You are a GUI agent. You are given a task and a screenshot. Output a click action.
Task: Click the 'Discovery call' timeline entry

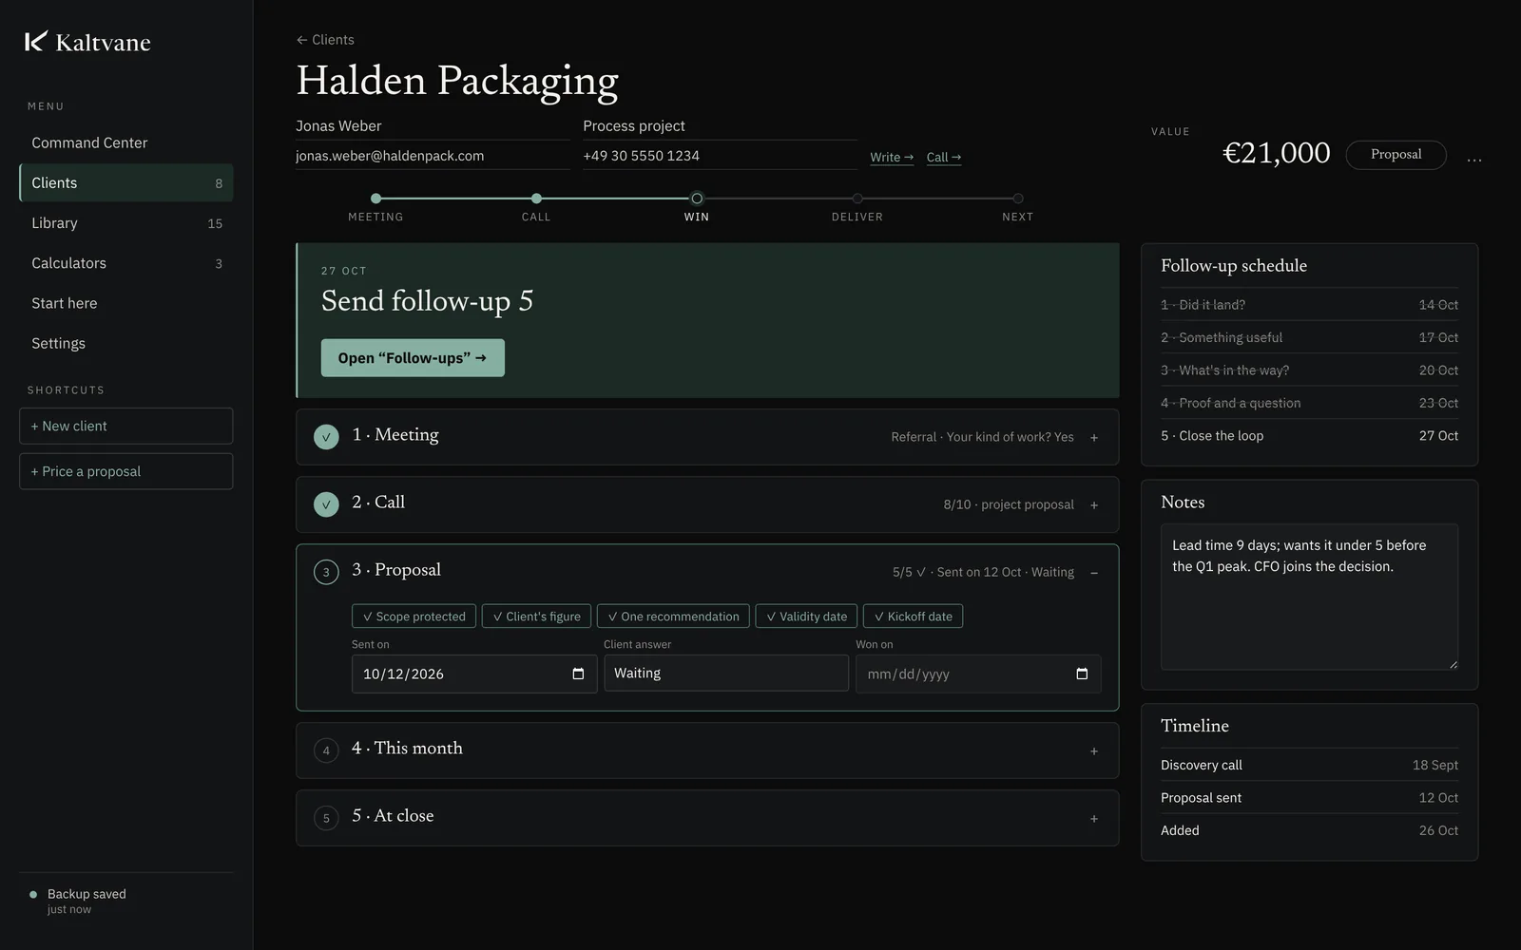(x=1309, y=765)
